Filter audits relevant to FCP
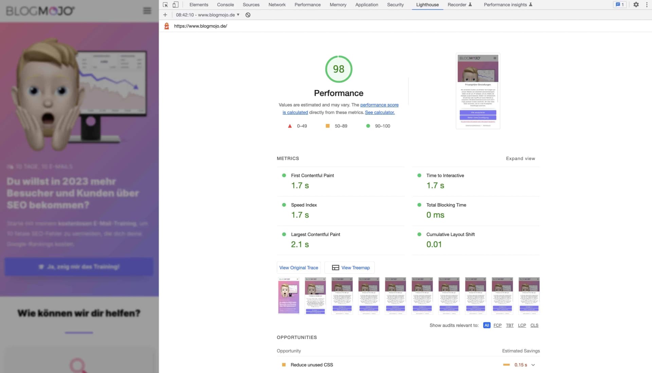 pos(497,325)
